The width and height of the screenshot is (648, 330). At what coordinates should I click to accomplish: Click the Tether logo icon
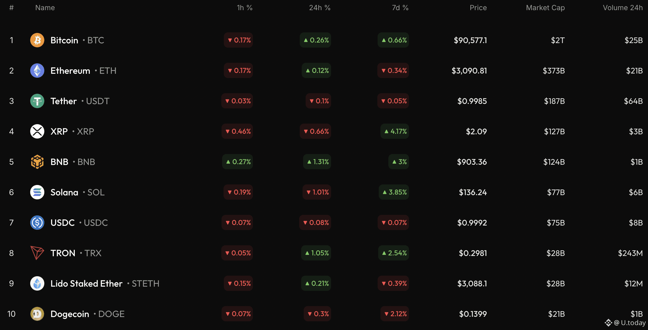coord(37,101)
